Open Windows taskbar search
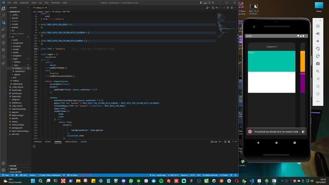This screenshot has width=329, height=185. coord(41,181)
